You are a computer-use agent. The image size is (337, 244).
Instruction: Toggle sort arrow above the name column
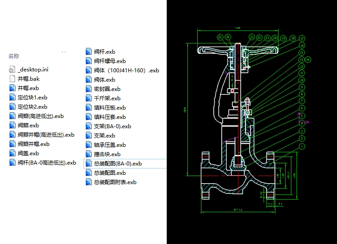pos(64,52)
